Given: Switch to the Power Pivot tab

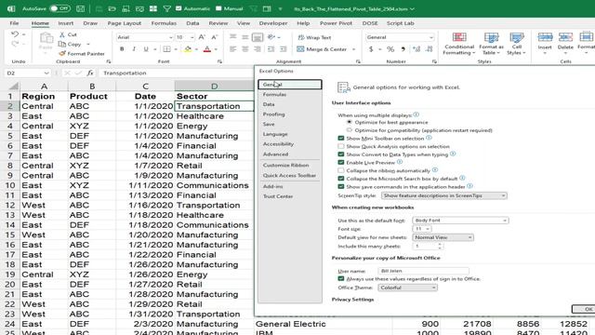Looking at the screenshot, I should pos(336,23).
